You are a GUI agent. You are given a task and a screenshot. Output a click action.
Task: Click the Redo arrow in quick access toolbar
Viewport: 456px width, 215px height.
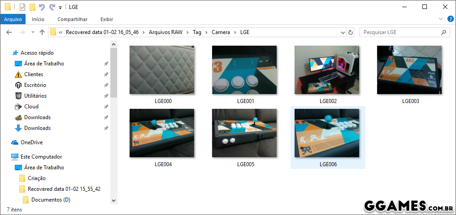pos(52,7)
